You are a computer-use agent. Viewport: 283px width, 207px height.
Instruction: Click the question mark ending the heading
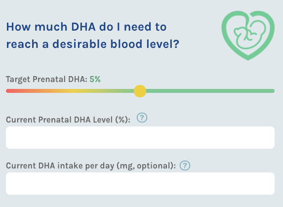[176, 44]
